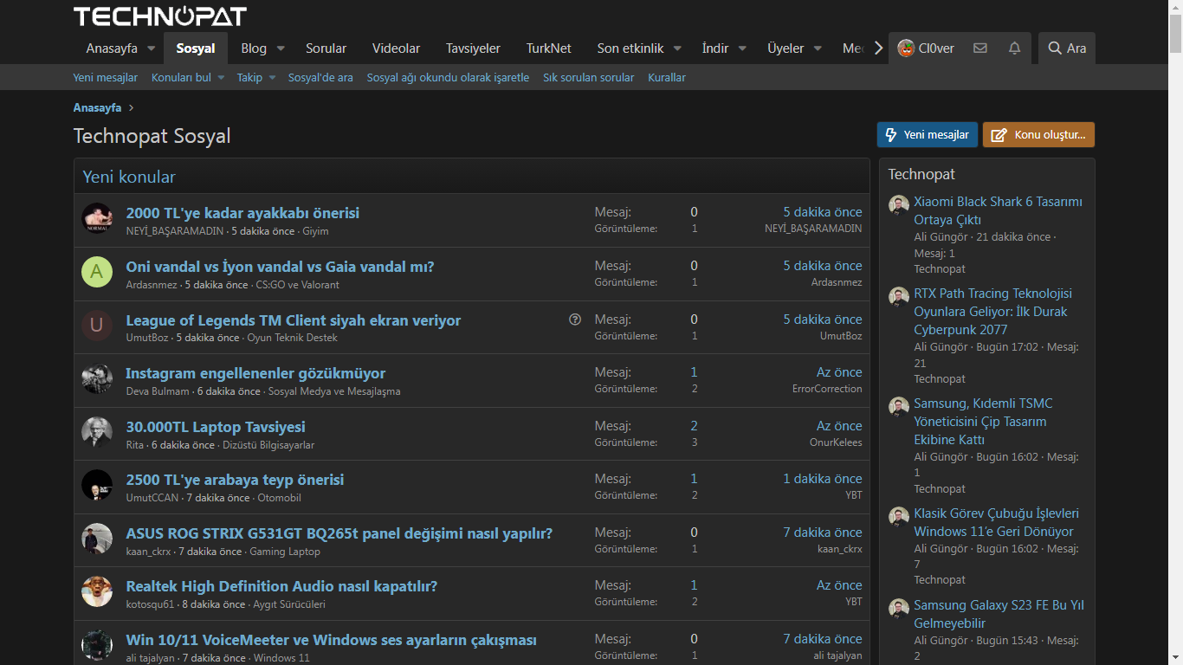Go to the Anasayfa tab
The height and width of the screenshot is (665, 1183).
click(112, 48)
